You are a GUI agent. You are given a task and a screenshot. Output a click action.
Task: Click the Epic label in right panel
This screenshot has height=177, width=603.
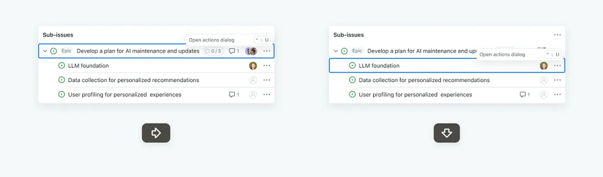pos(357,51)
